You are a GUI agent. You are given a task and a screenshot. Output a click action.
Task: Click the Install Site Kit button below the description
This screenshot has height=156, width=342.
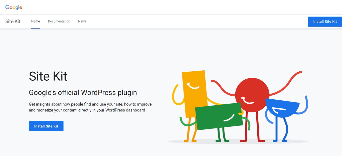pyautogui.click(x=46, y=126)
